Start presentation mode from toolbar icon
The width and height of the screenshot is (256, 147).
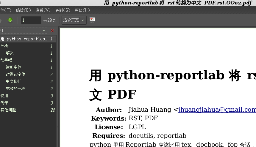point(92,20)
